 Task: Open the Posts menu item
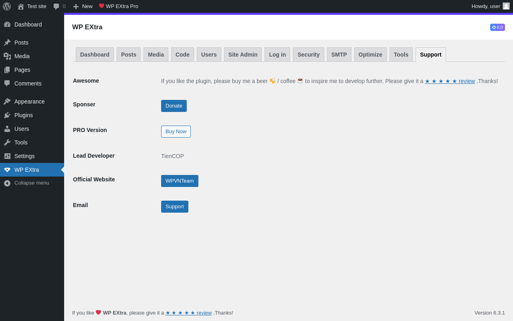tap(32, 43)
